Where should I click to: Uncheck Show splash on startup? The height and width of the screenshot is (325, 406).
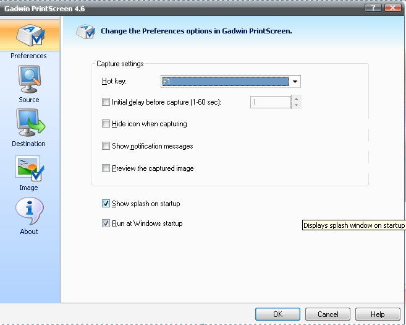[x=106, y=203]
